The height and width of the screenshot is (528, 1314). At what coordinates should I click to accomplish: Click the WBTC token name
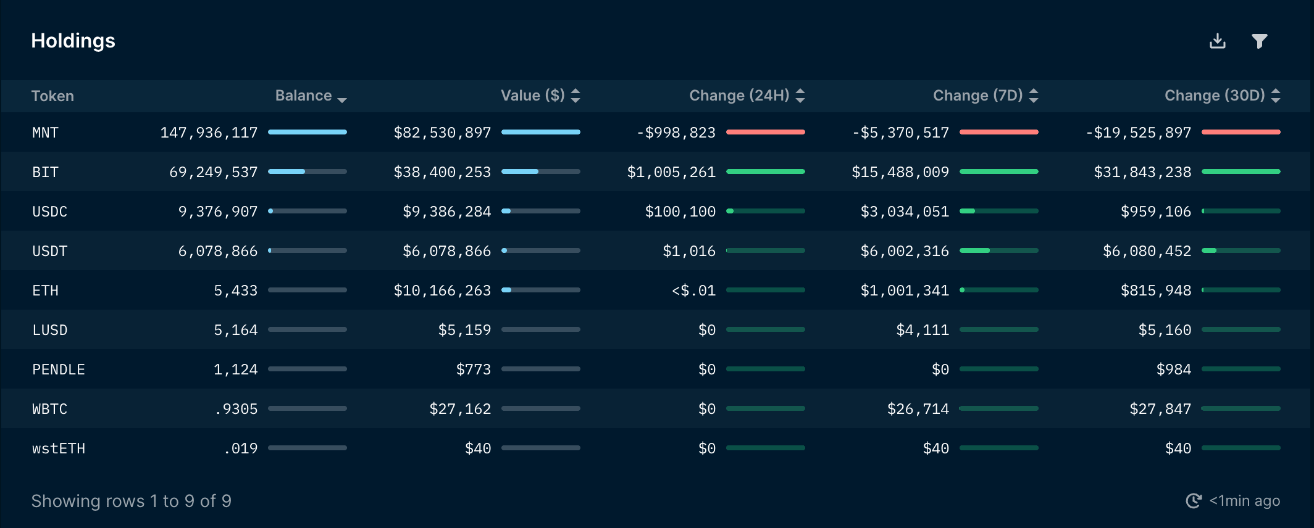coord(49,409)
